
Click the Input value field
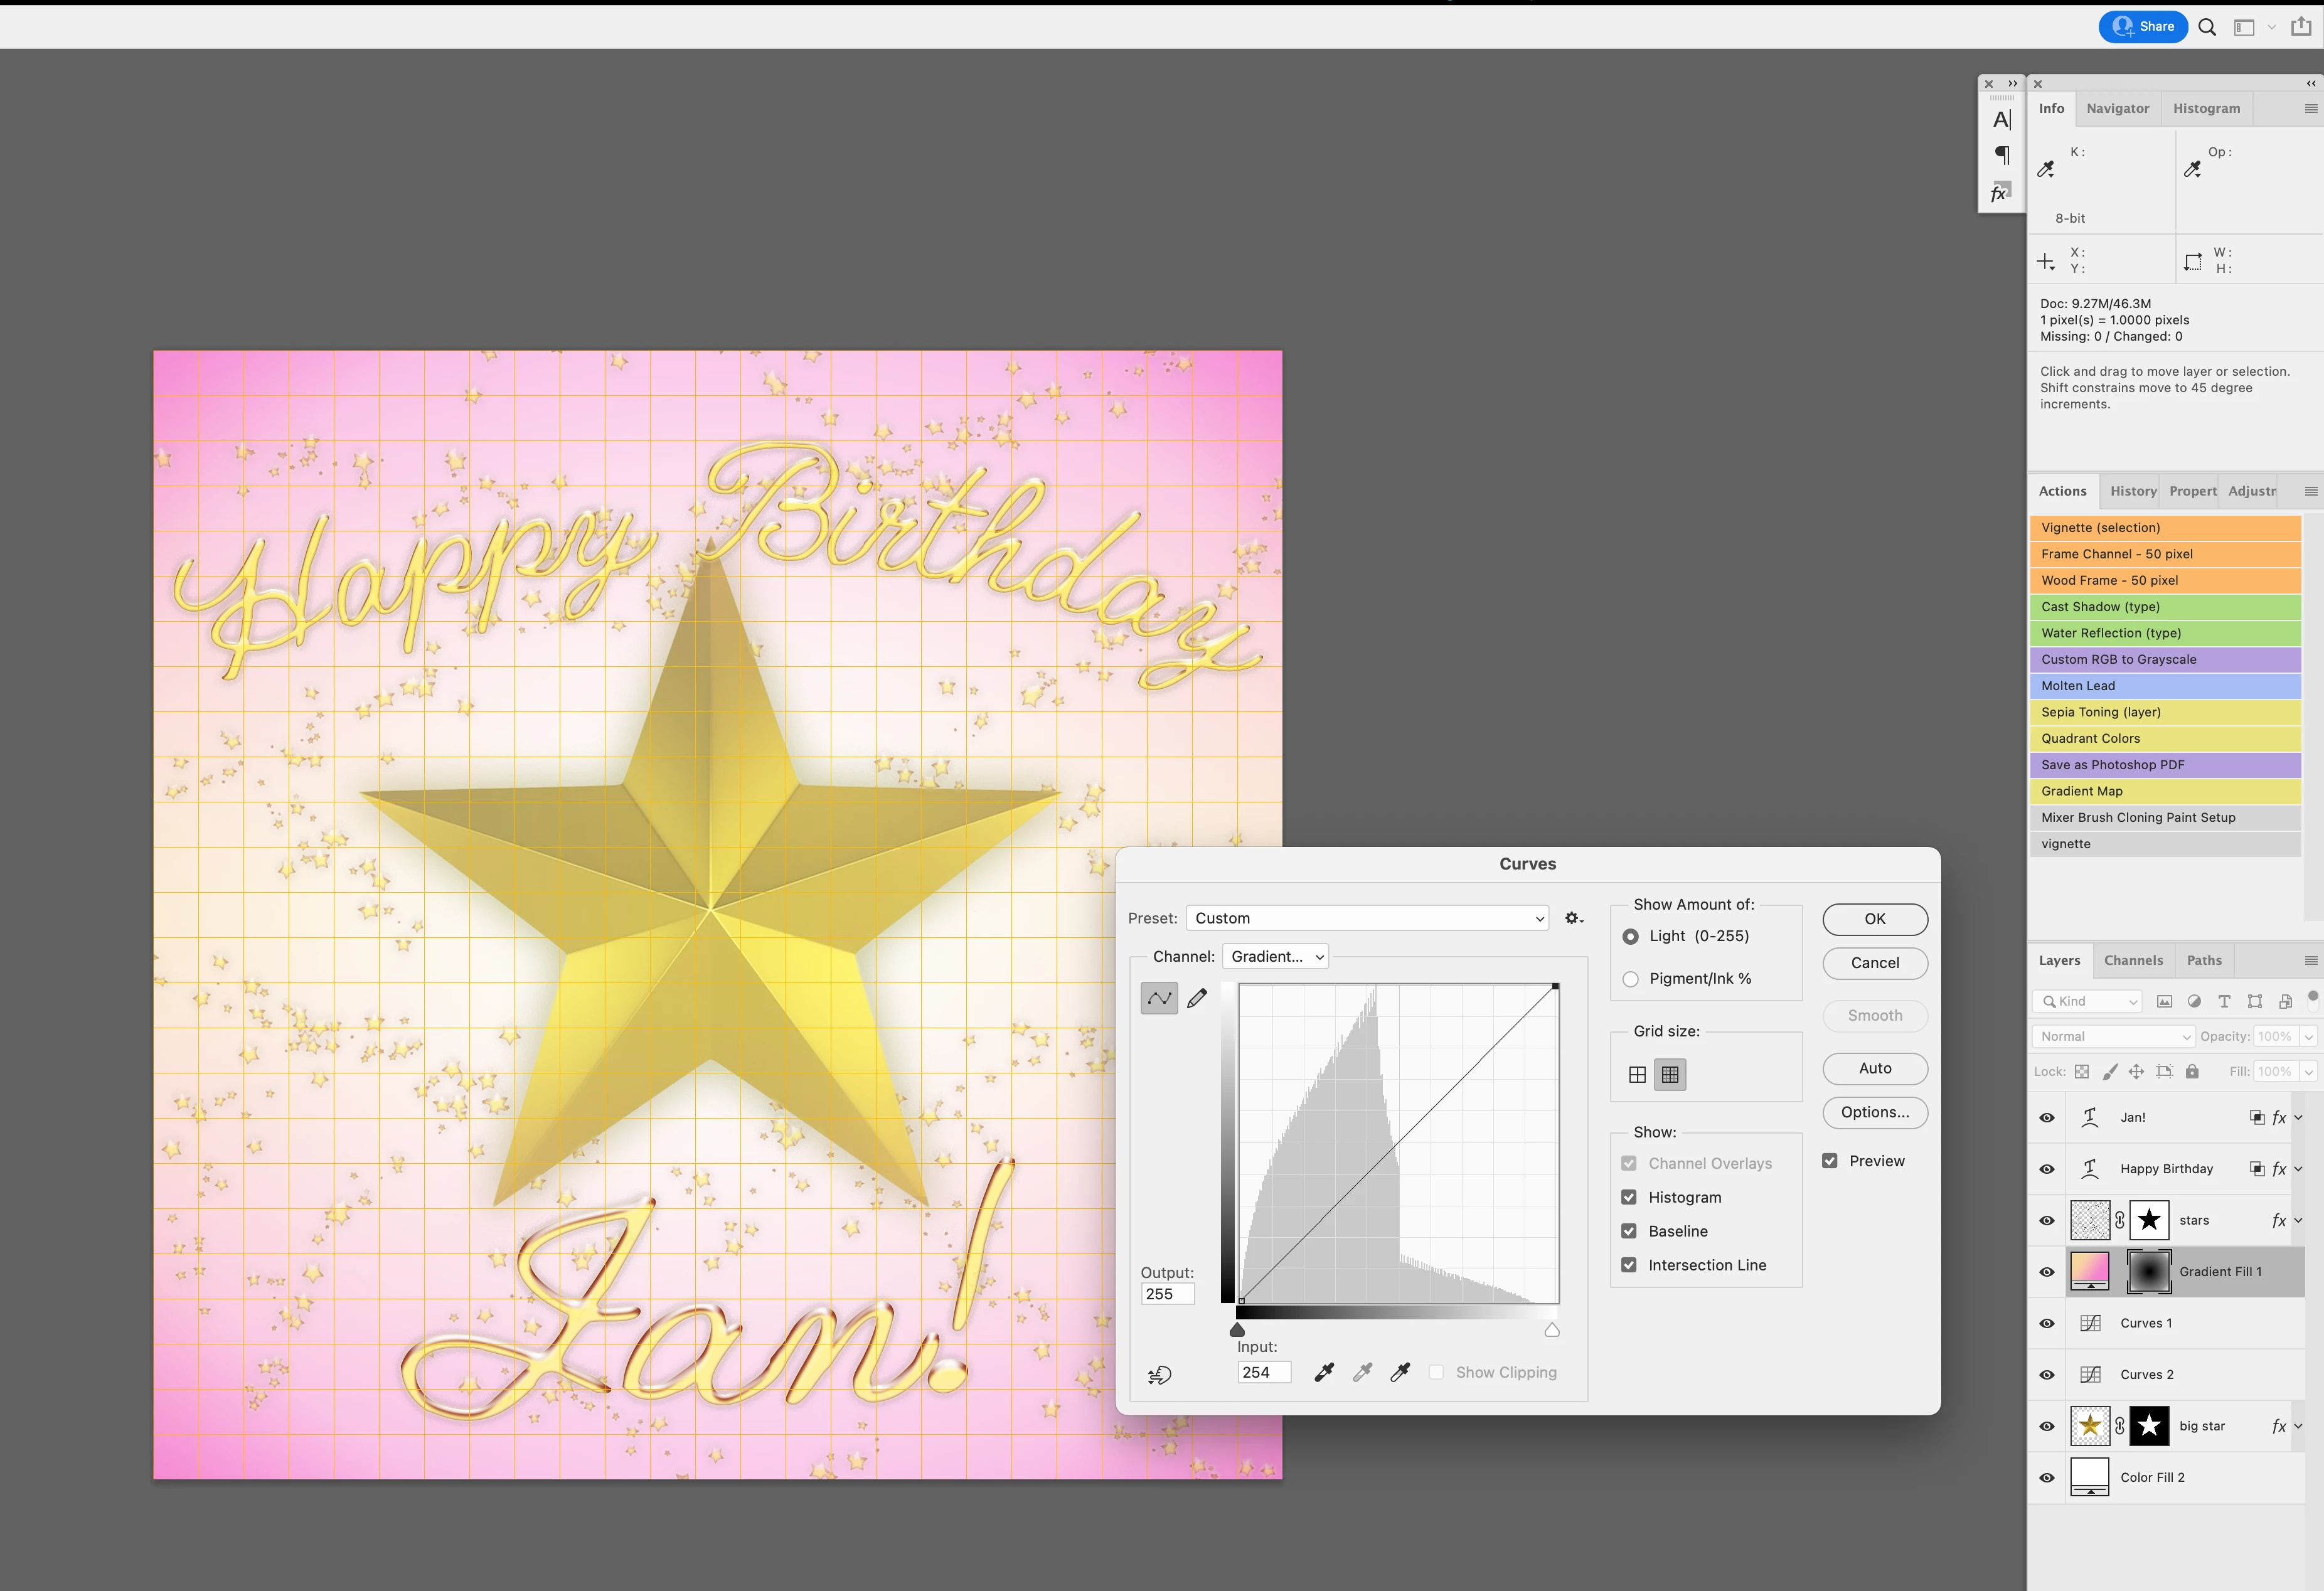point(1263,1373)
